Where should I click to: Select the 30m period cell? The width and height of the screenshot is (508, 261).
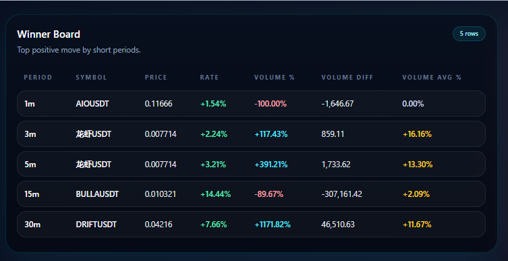coord(32,225)
